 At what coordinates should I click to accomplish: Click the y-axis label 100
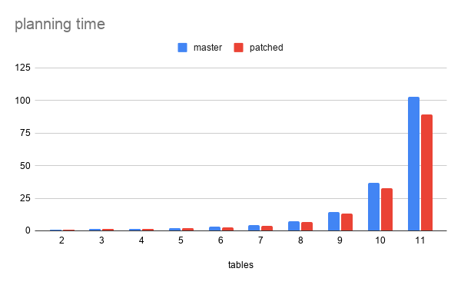pyautogui.click(x=22, y=101)
